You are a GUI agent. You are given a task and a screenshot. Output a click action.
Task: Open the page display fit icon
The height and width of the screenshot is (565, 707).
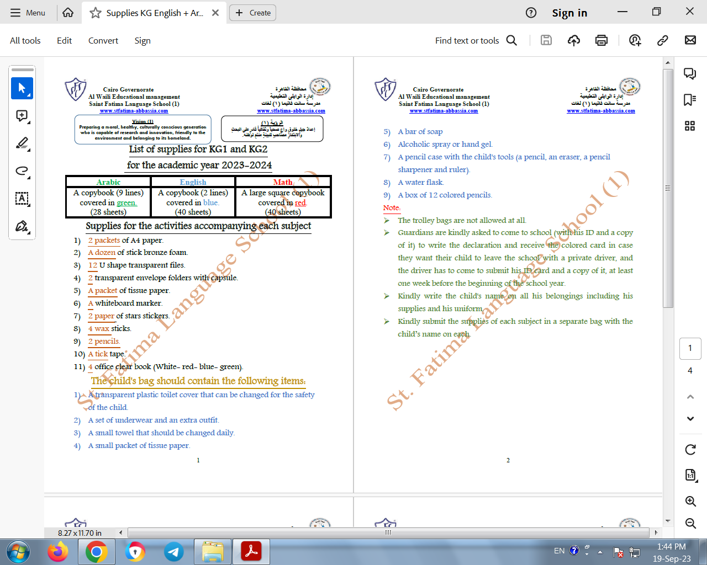click(690, 475)
